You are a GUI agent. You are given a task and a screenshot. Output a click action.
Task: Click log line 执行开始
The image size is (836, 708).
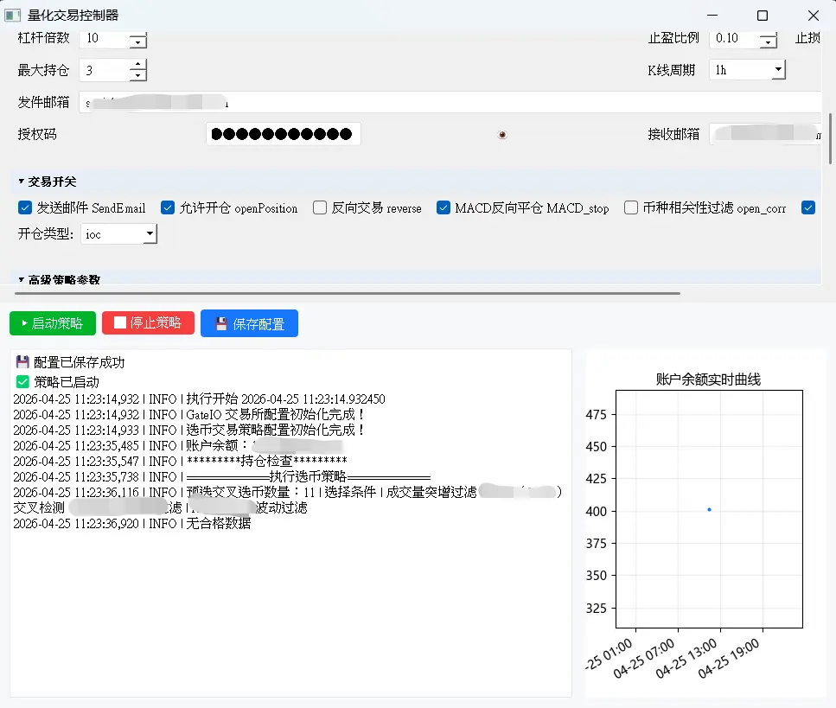point(200,399)
